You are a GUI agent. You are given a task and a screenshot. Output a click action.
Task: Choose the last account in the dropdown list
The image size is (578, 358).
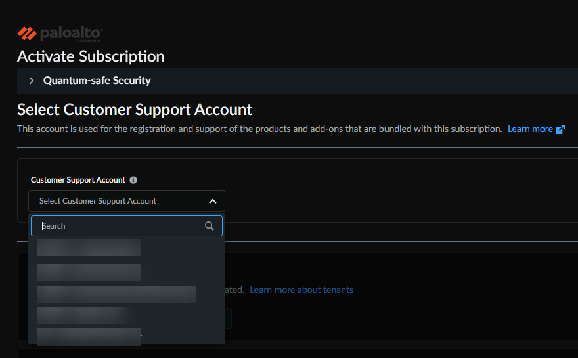coord(89,337)
